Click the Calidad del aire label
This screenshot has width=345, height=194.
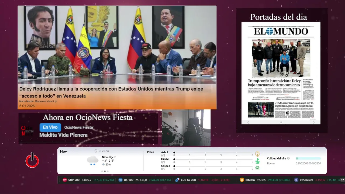[277, 158]
